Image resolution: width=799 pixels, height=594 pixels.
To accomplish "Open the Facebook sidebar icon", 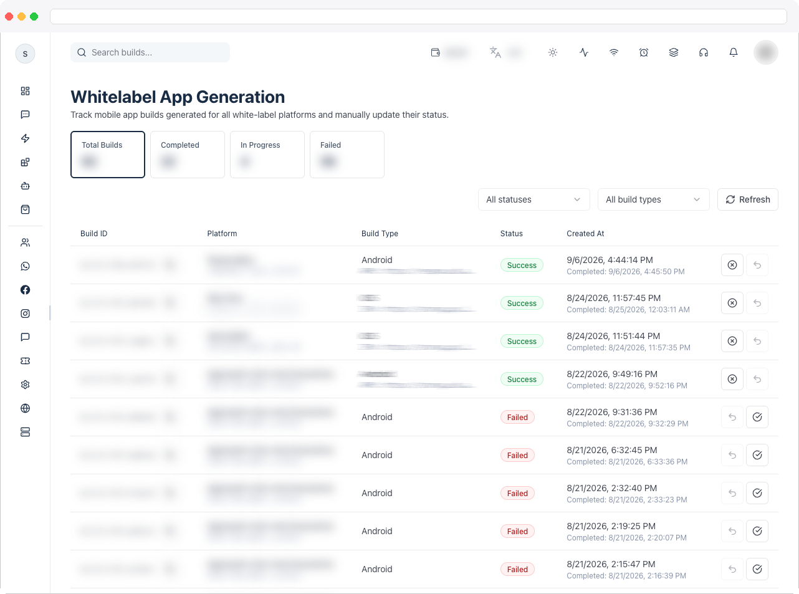I will (x=25, y=290).
